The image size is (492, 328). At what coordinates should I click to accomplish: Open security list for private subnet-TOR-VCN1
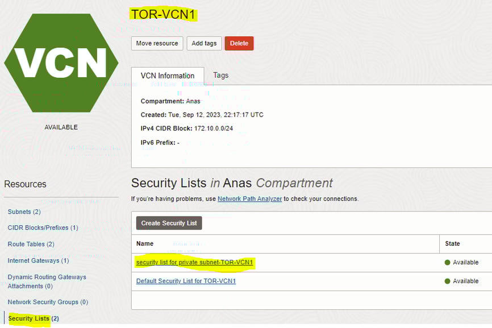(194, 263)
